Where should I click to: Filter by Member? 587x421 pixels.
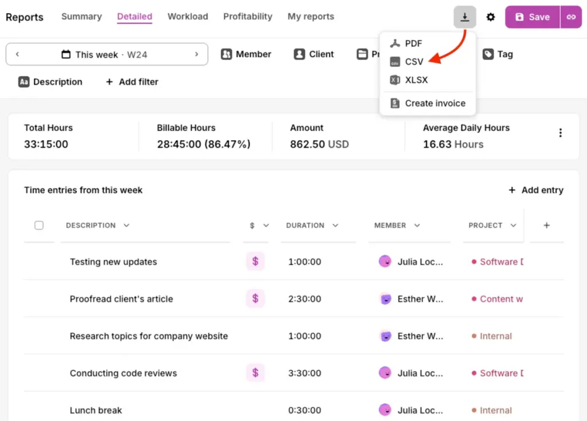pyautogui.click(x=245, y=54)
